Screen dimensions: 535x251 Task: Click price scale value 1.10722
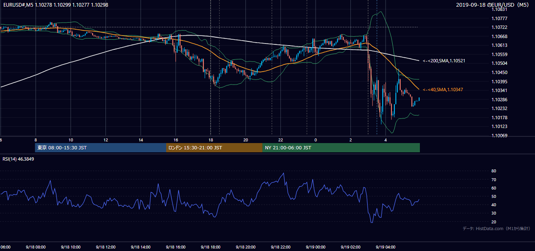[500, 27]
